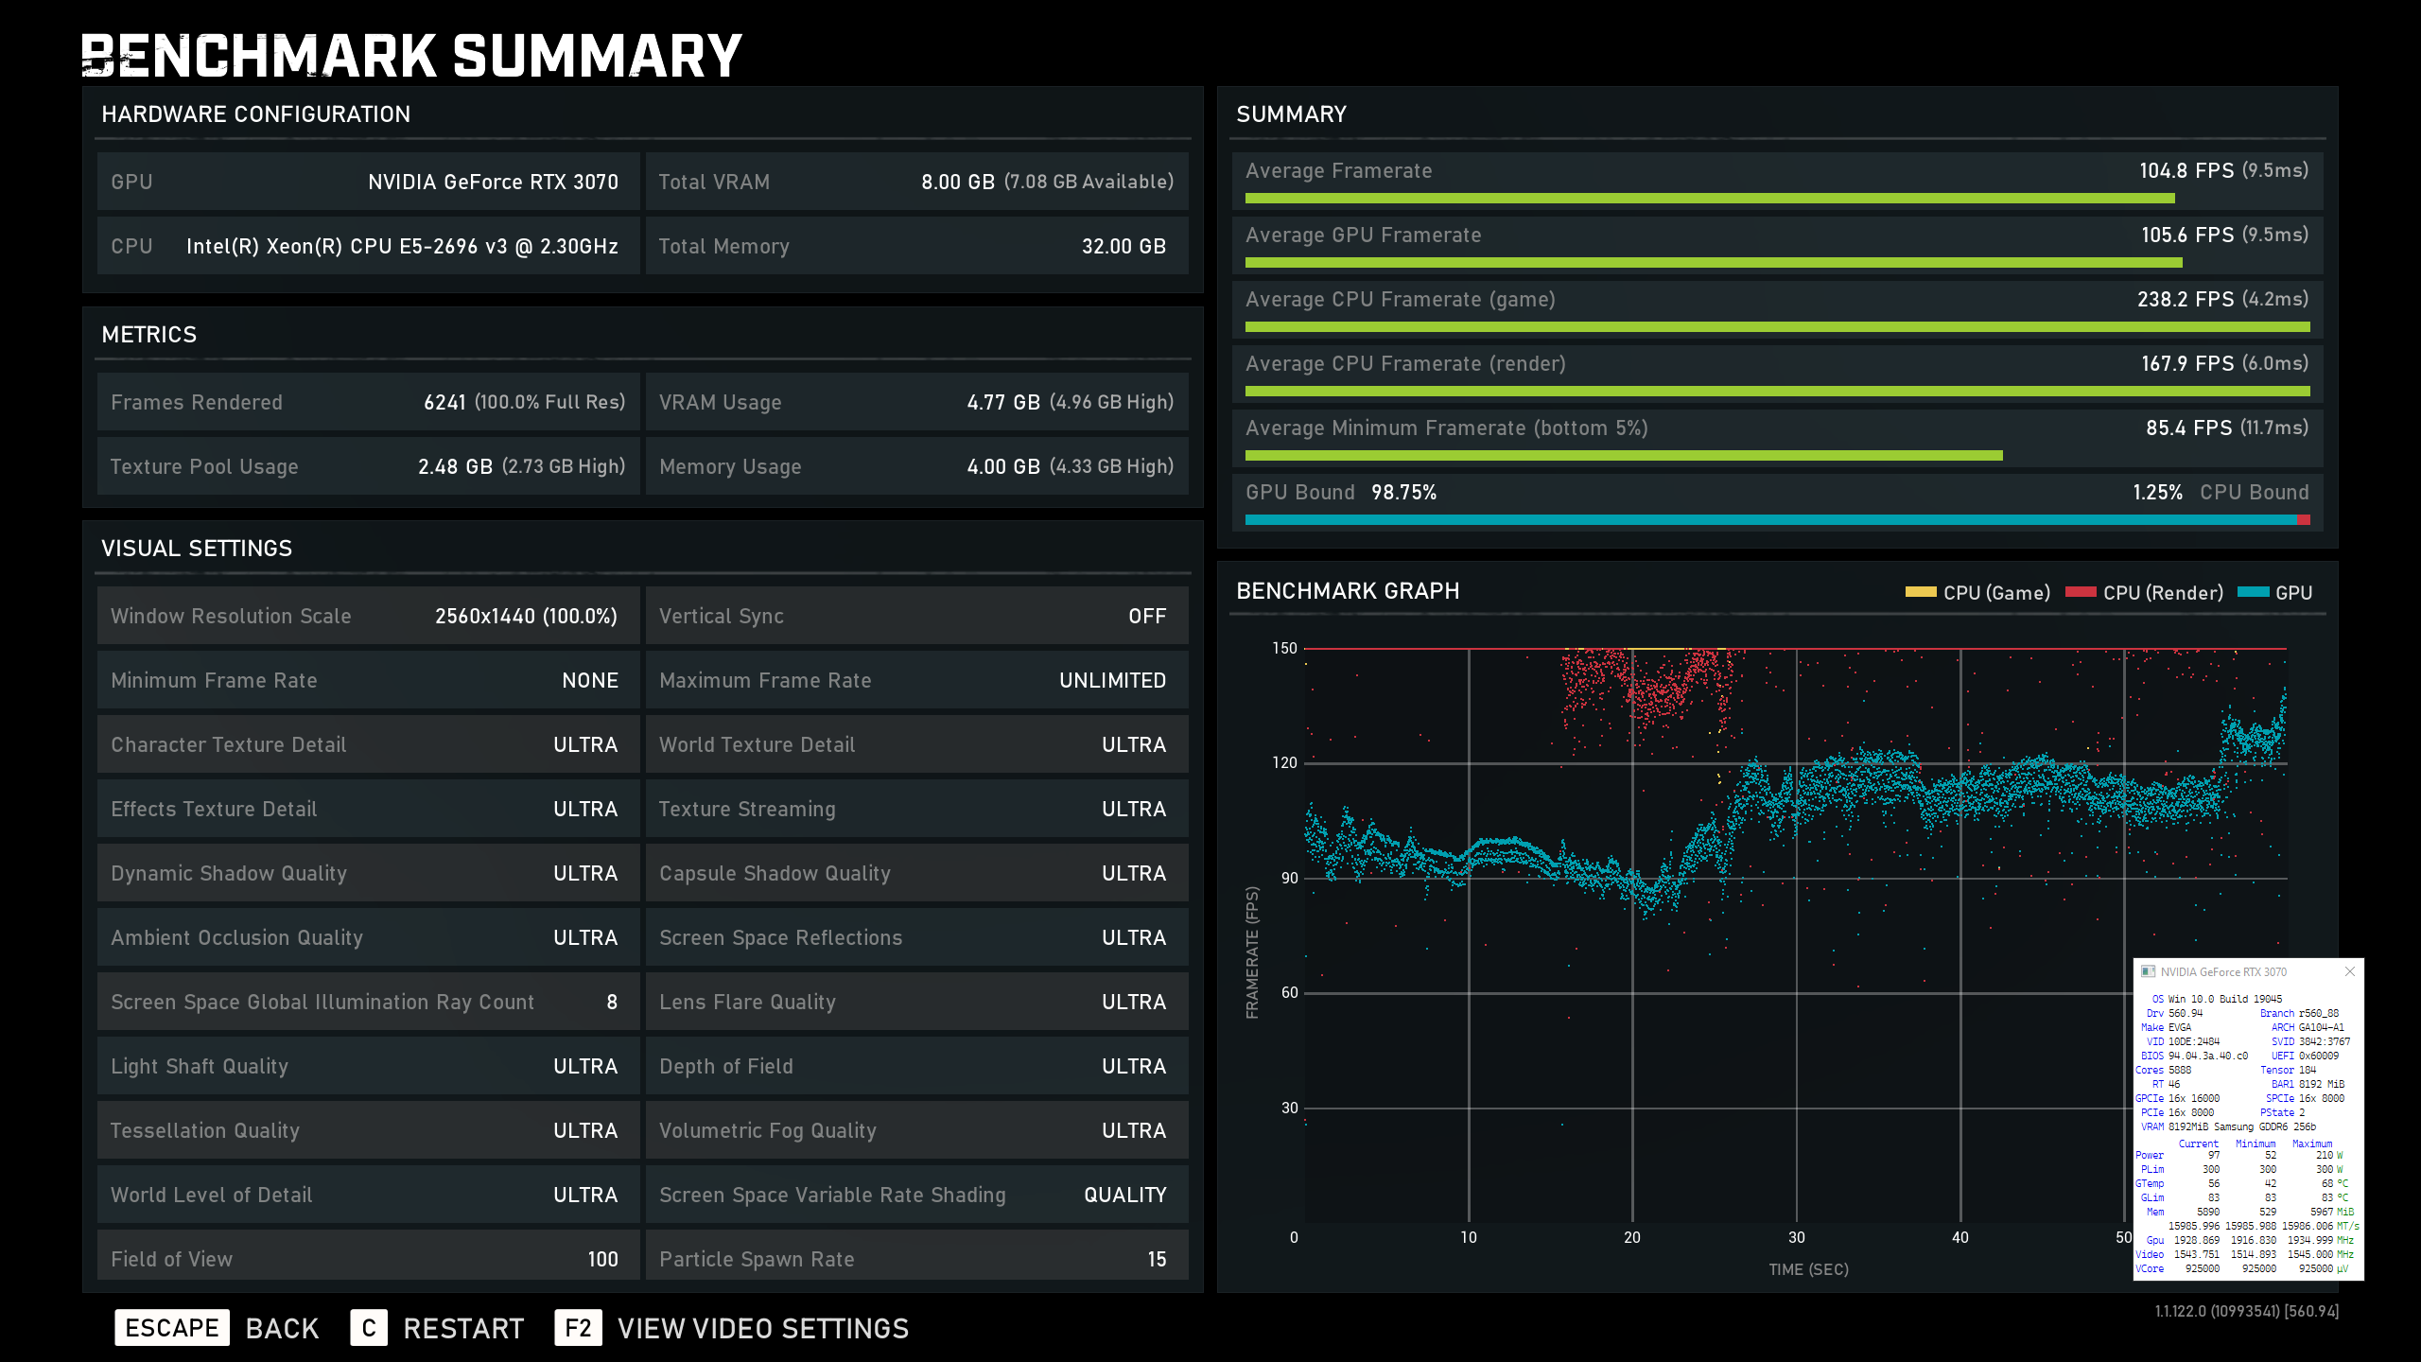Click World Texture Detail ULTRA row
The height and width of the screenshot is (1362, 2421).
pyautogui.click(x=916, y=744)
